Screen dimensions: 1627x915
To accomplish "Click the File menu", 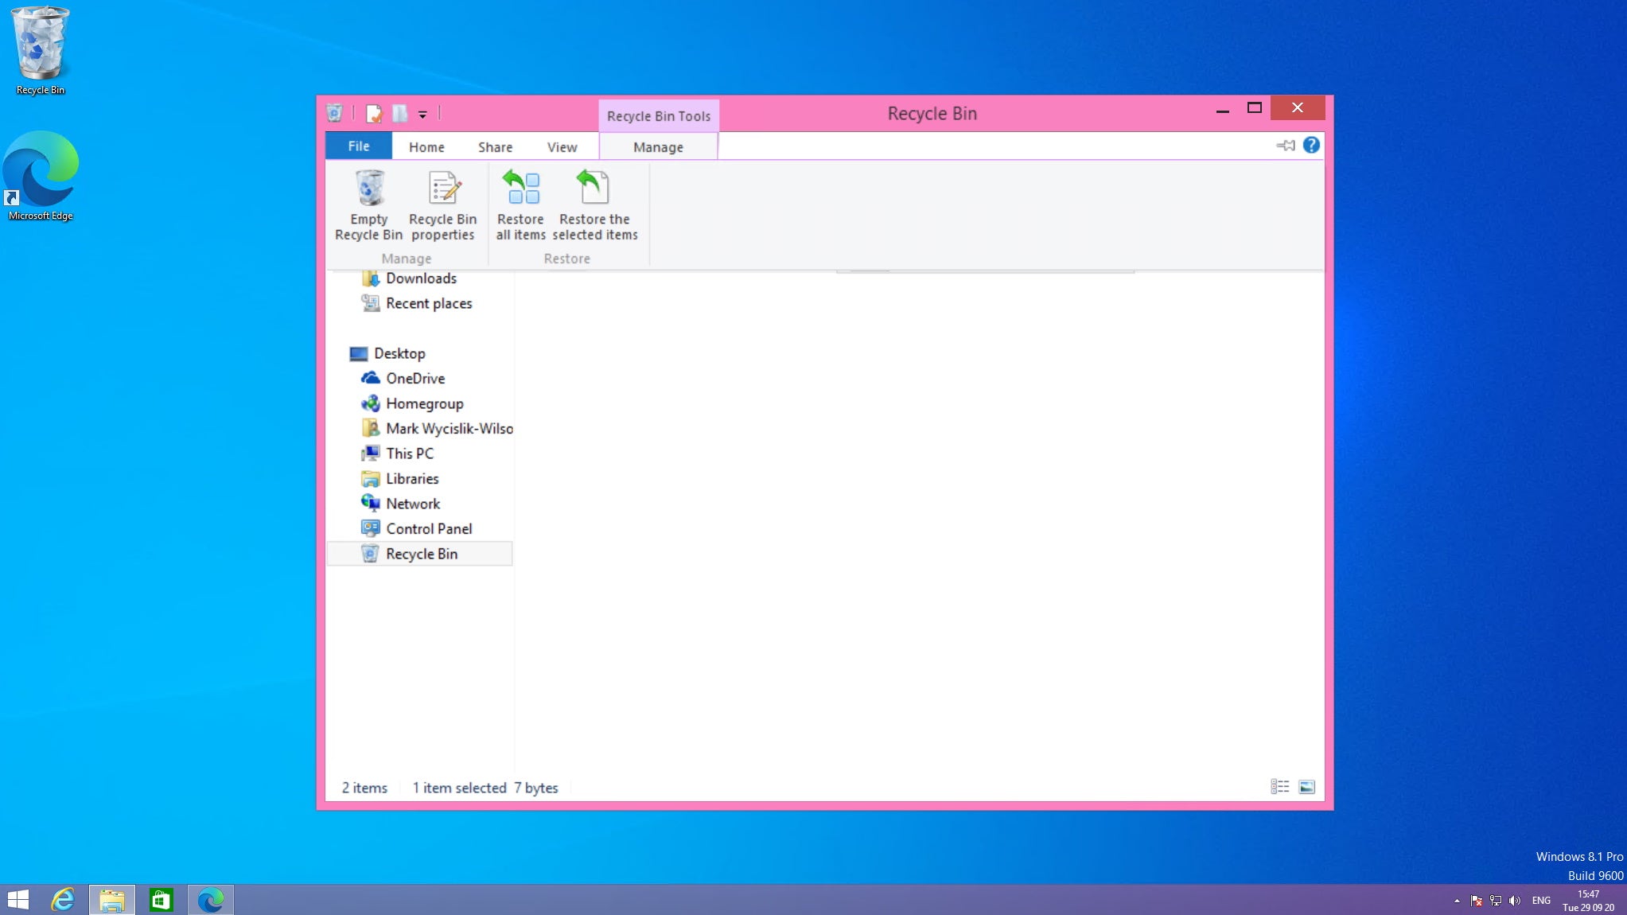I will coord(359,146).
